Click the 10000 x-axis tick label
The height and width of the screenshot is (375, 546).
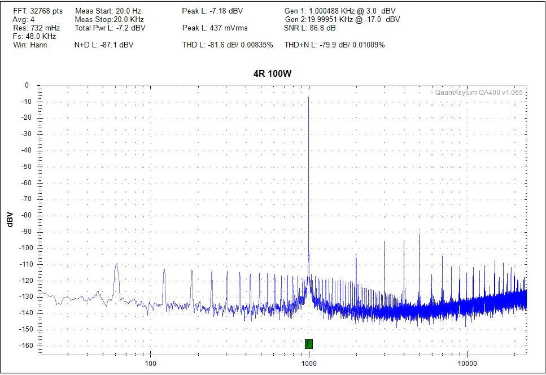tap(467, 364)
